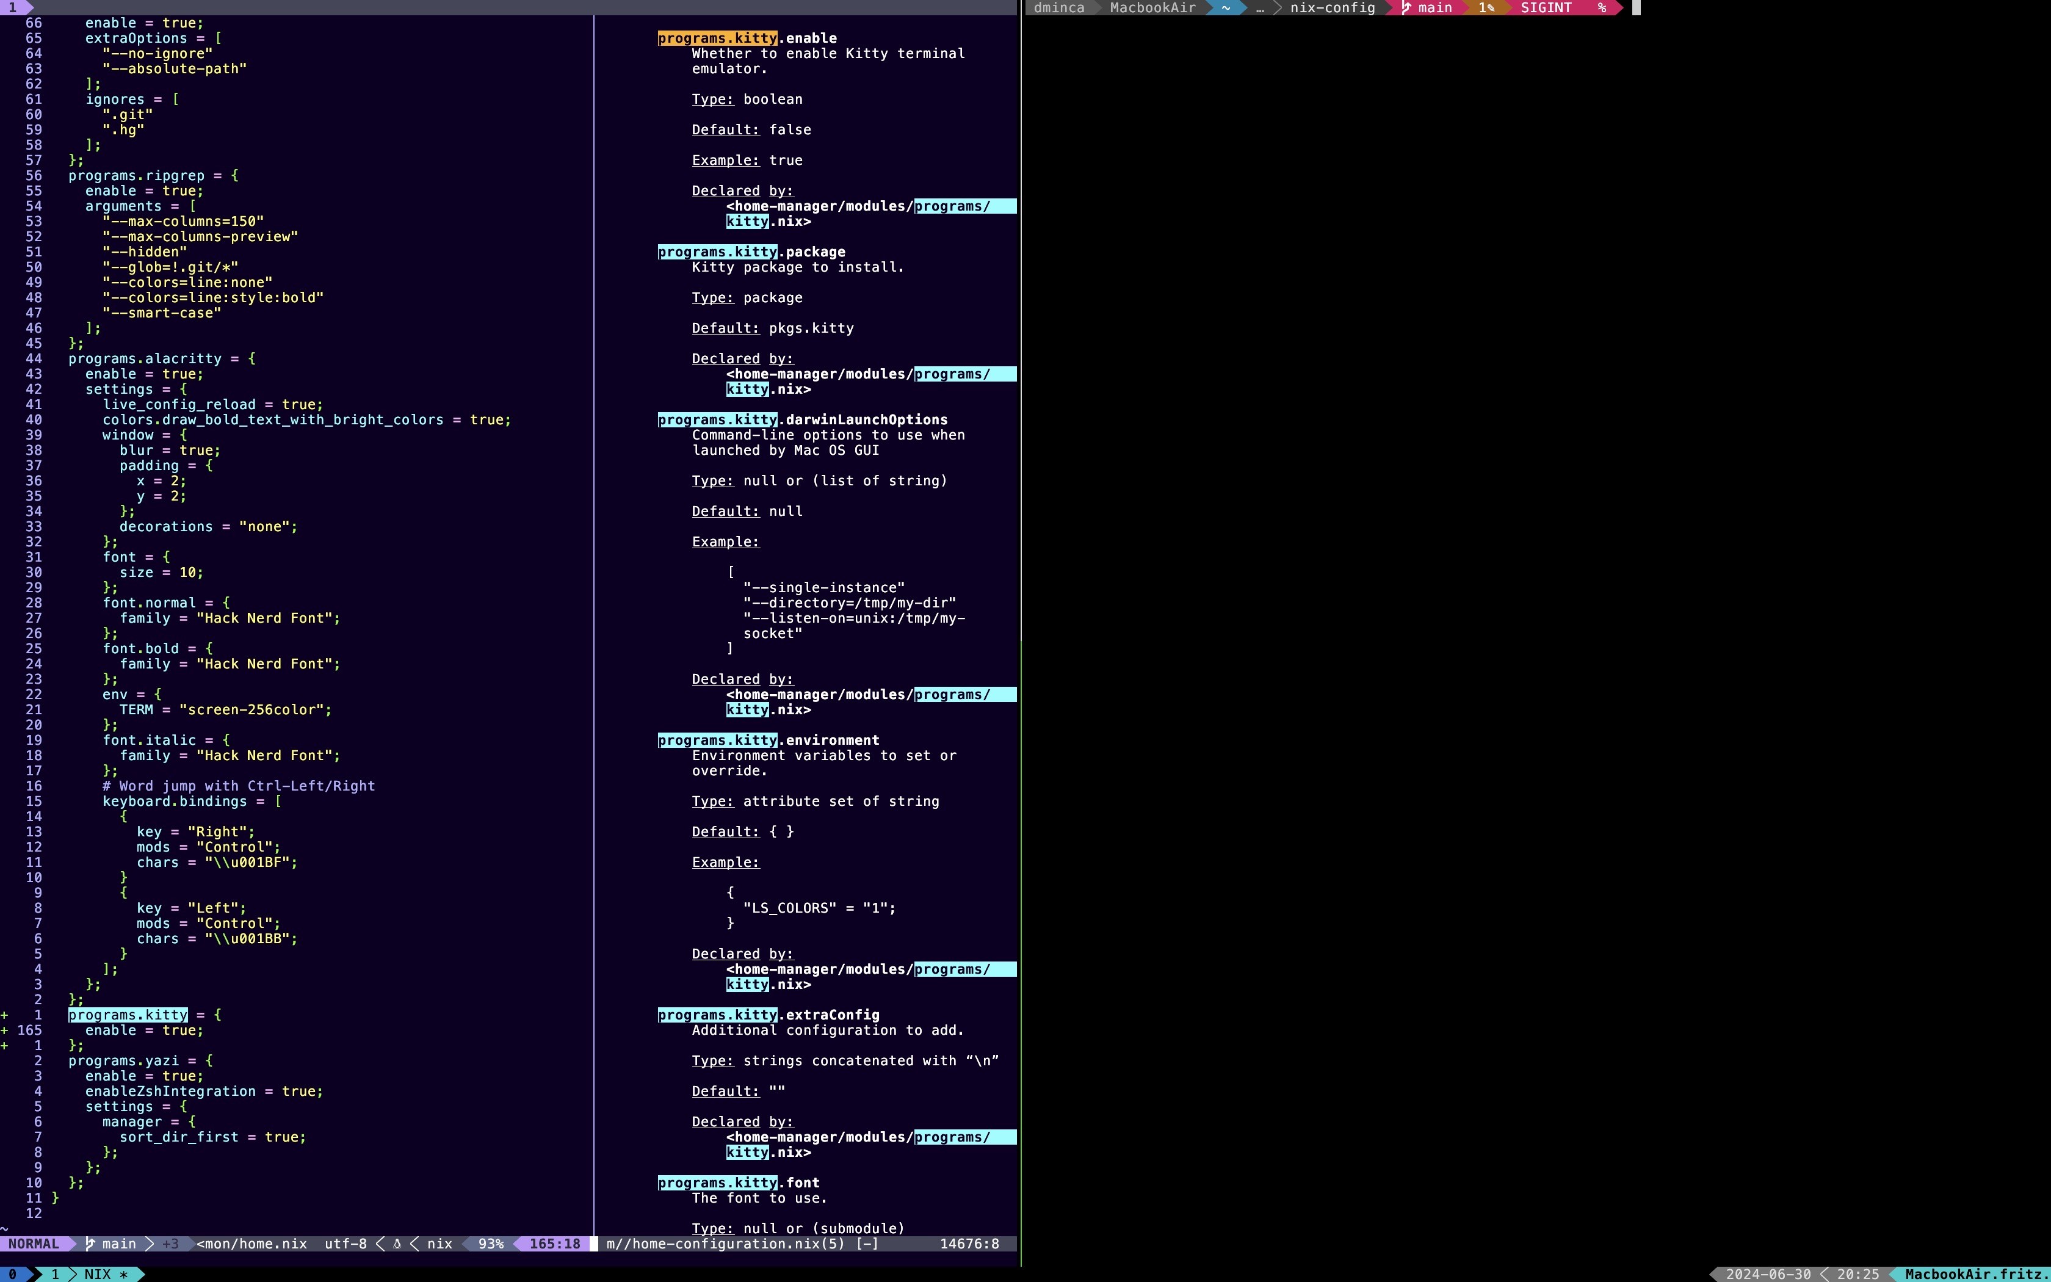Click the NORMAL mode indicator
The width and height of the screenshot is (2051, 1282).
click(34, 1244)
